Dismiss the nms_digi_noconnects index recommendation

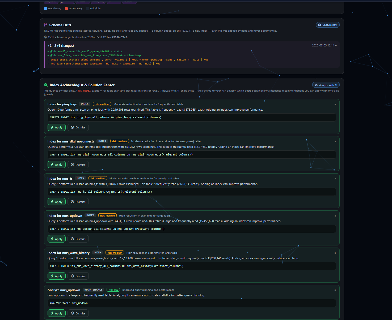(x=78, y=165)
